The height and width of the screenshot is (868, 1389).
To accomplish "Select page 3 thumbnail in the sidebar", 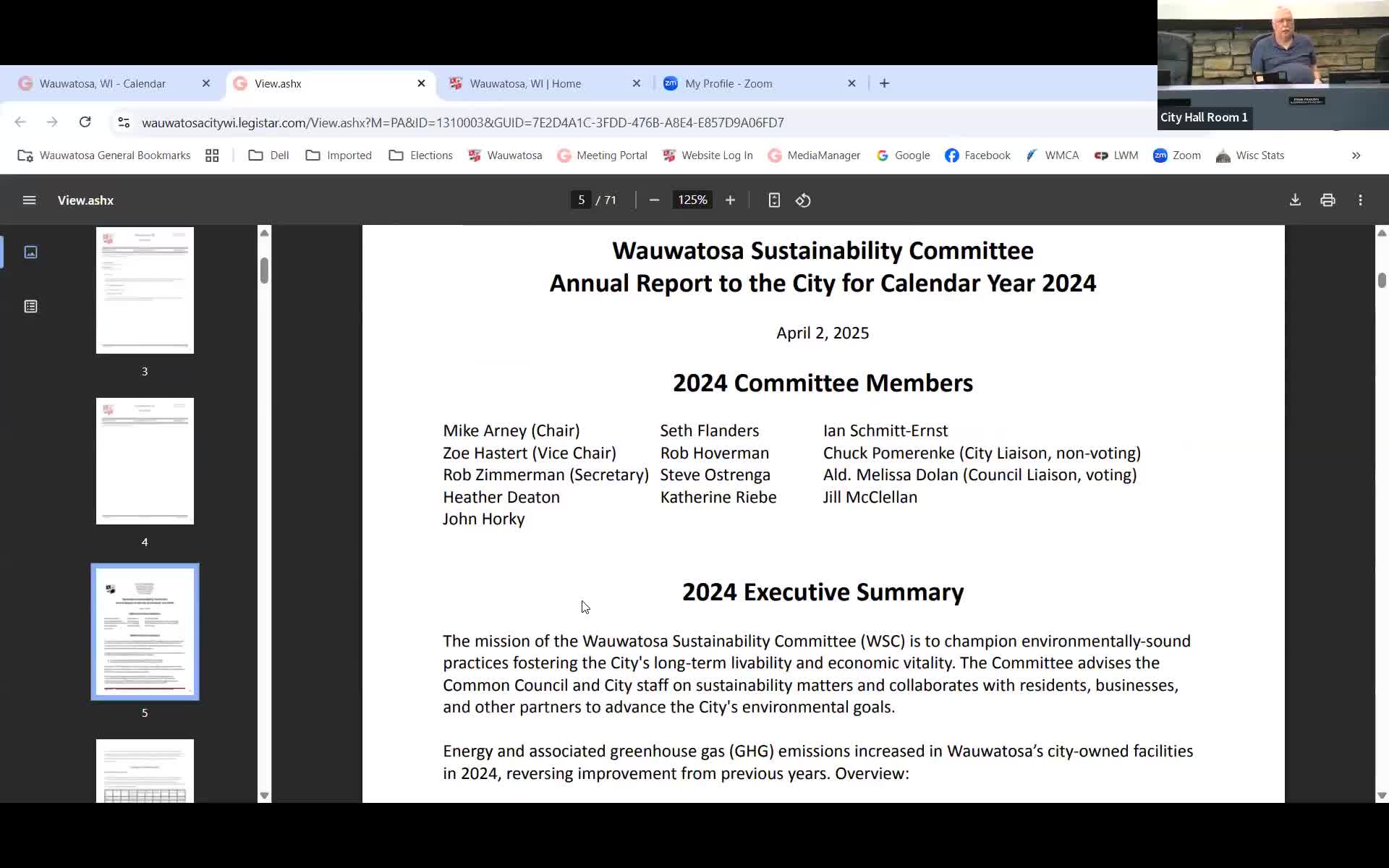I will point(145,290).
